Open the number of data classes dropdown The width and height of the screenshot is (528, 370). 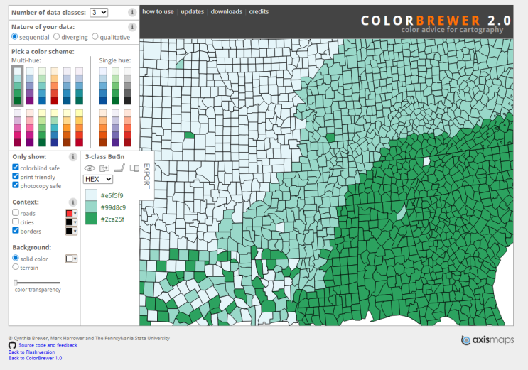click(99, 13)
